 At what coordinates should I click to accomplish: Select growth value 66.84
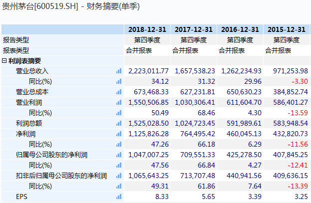coord(206,165)
